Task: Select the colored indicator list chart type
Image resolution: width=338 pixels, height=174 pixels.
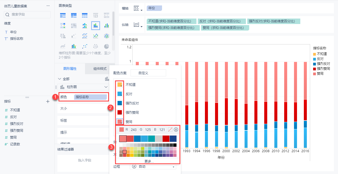Action: pos(63,26)
